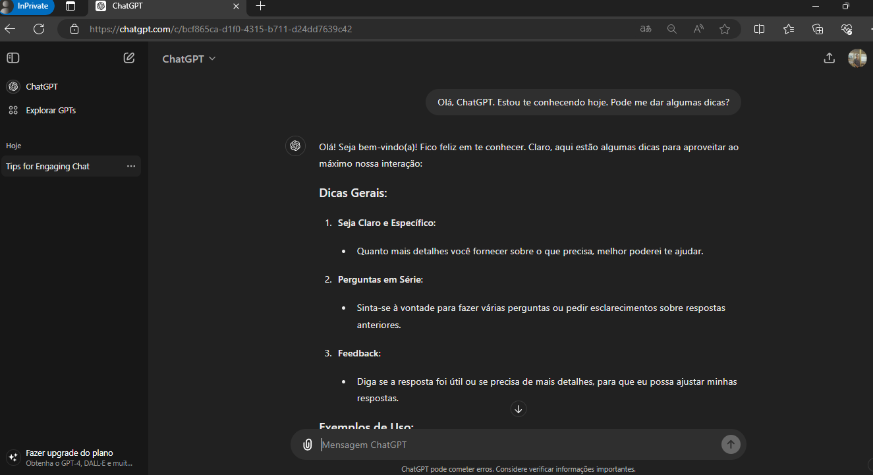This screenshot has width=873, height=475.
Task: Open a new browser tab
Action: pos(260,6)
